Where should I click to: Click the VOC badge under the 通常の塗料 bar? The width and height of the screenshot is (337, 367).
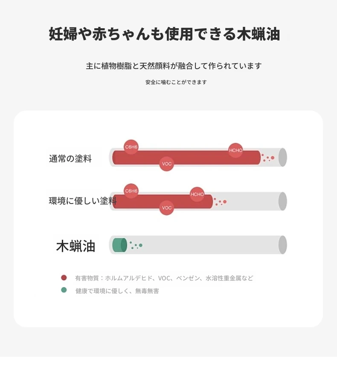pyautogui.click(x=167, y=163)
